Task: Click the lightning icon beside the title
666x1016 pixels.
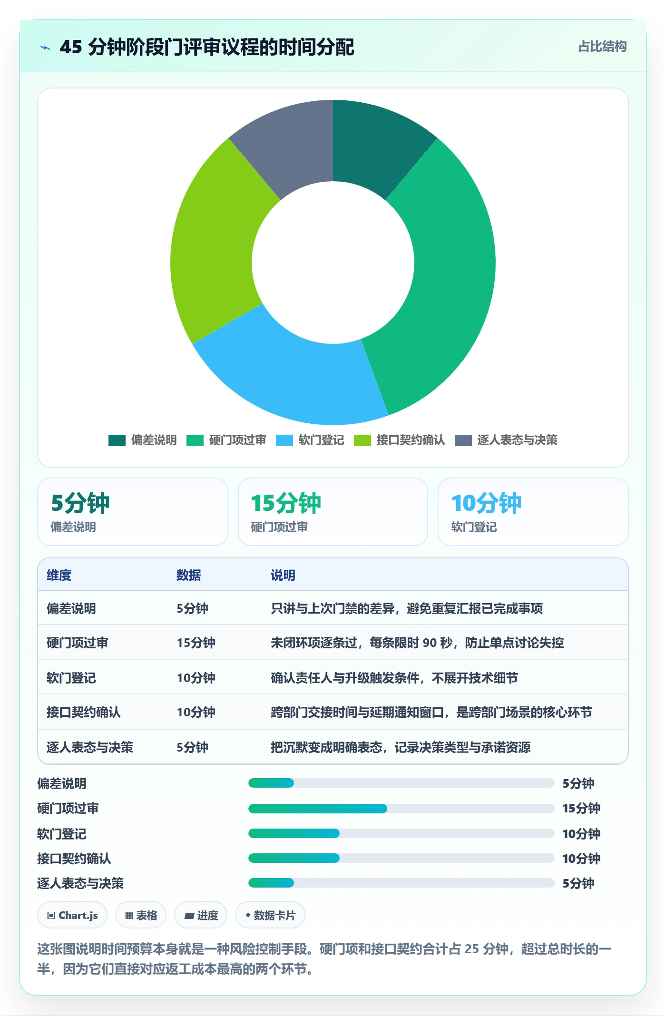Action: point(45,48)
